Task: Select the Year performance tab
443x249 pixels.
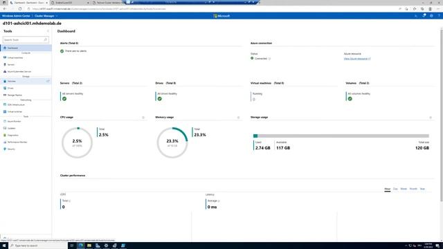Action: [422, 189]
